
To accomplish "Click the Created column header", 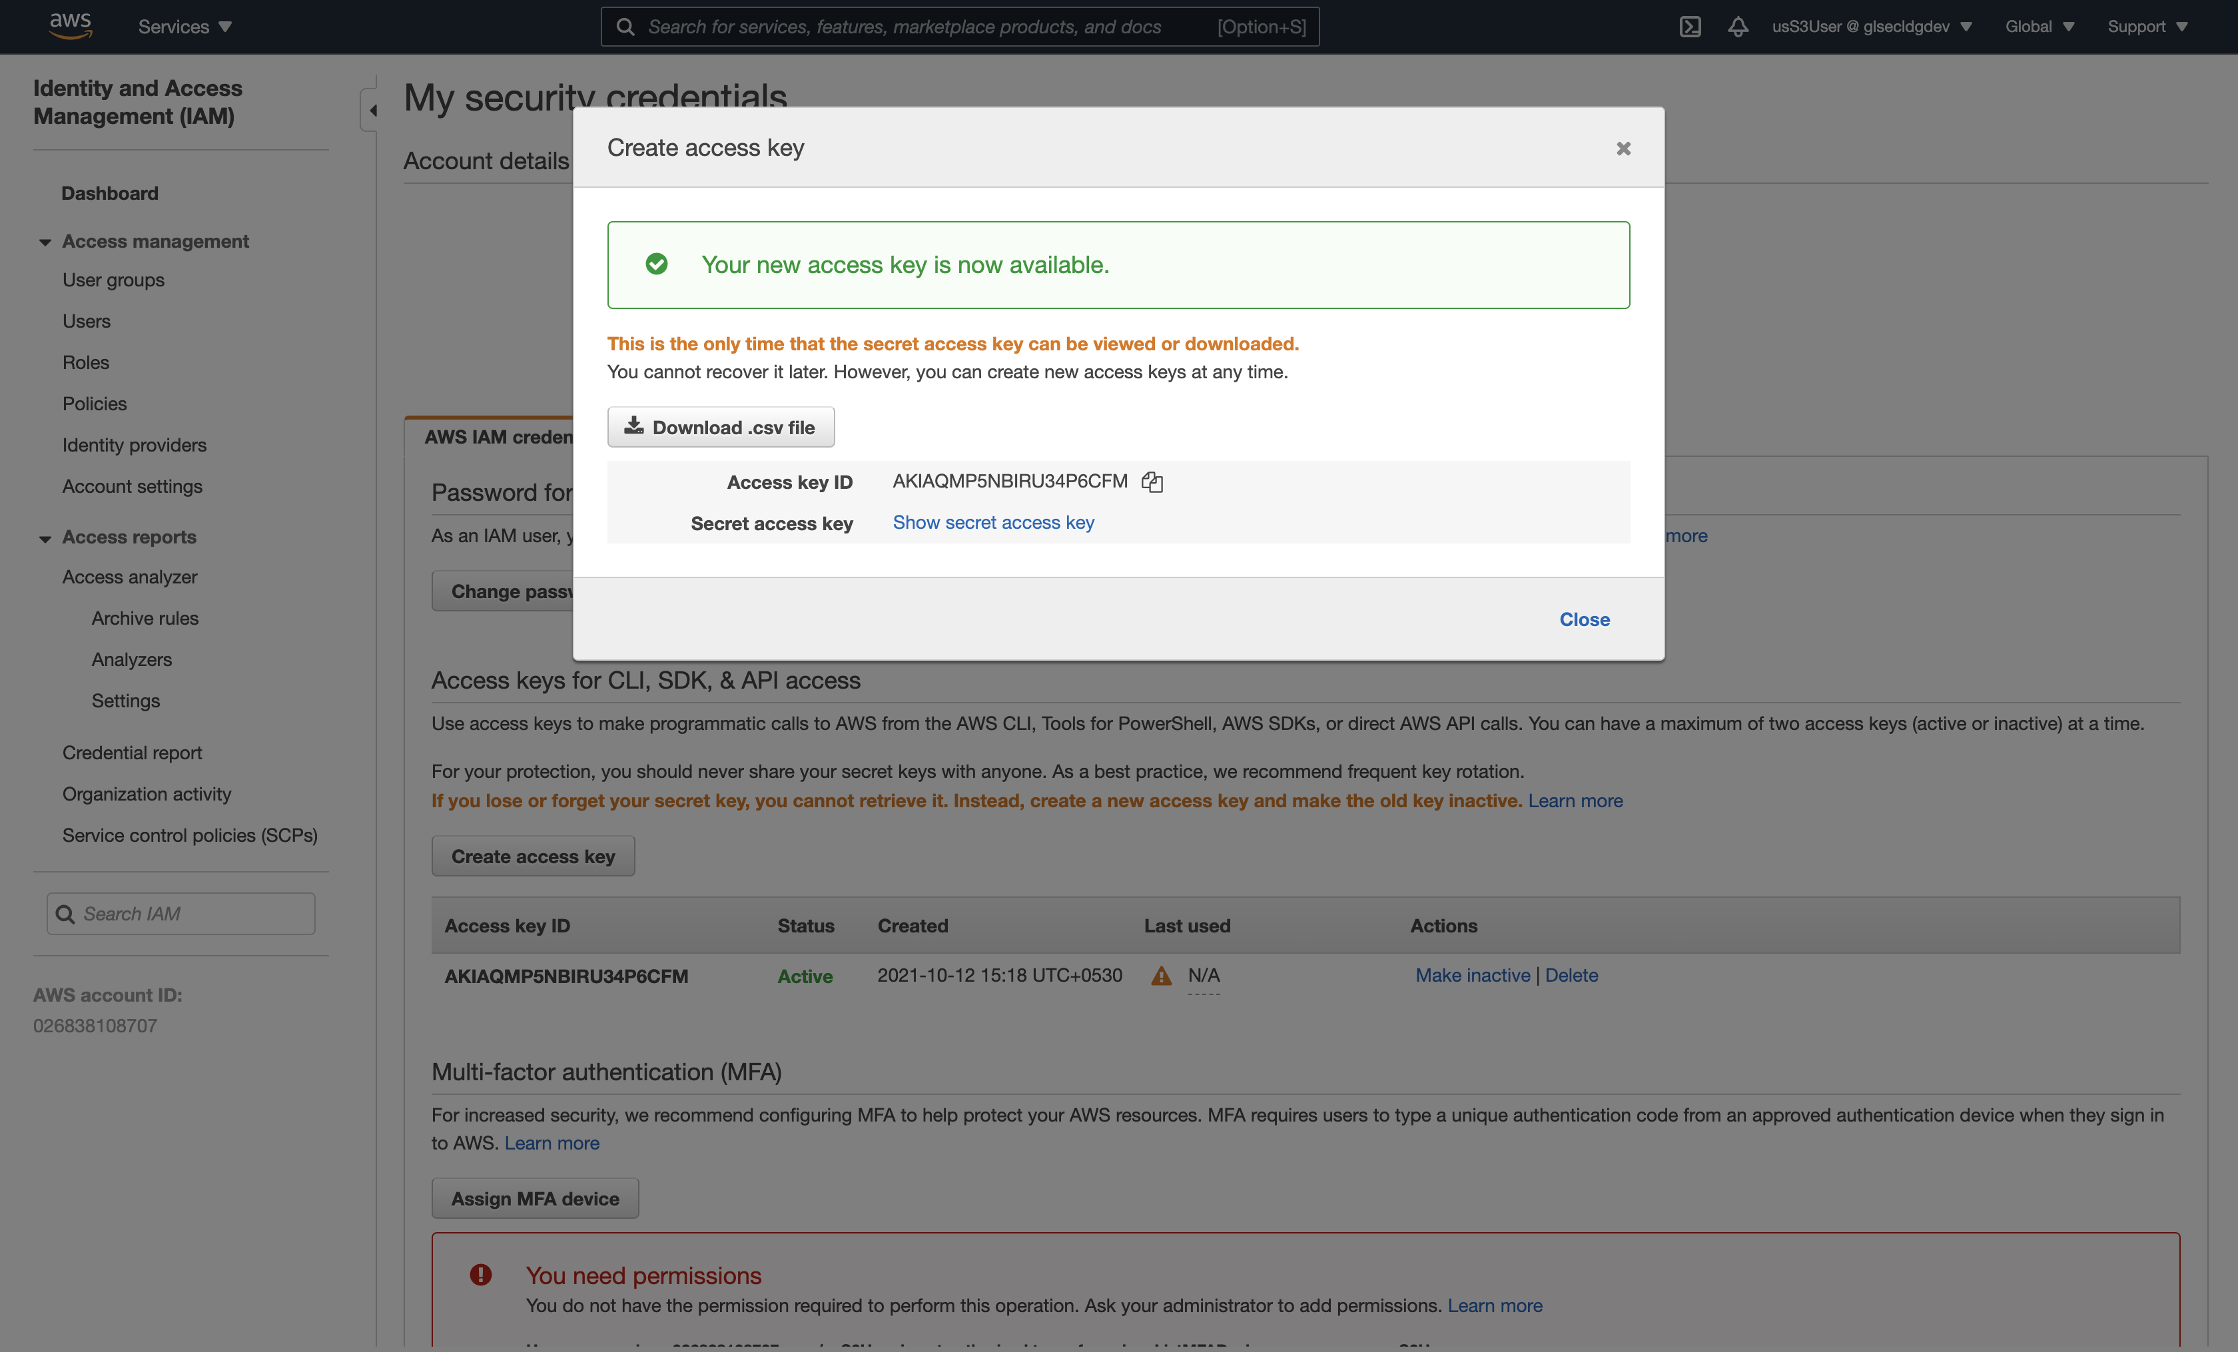I will pyautogui.click(x=913, y=926).
